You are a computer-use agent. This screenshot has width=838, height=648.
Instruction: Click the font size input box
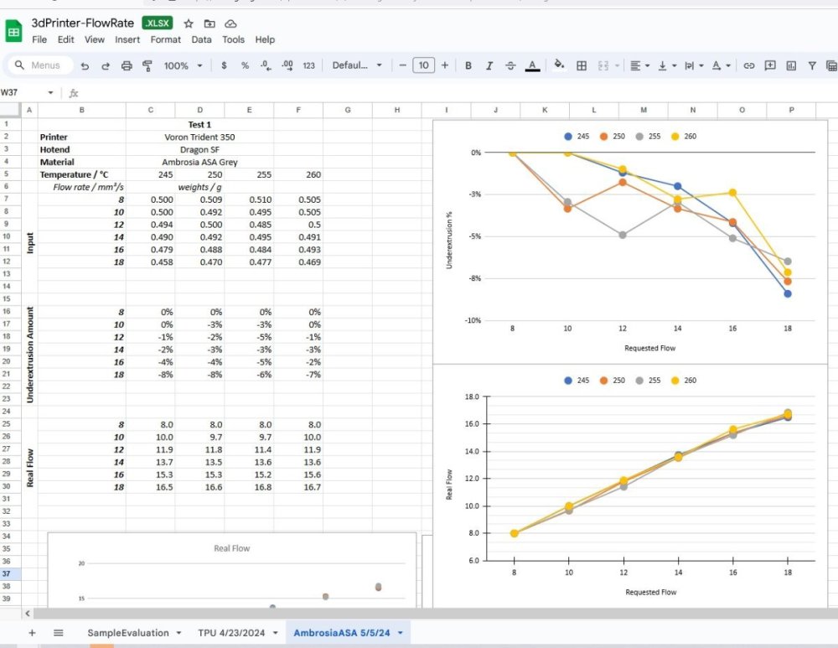[x=424, y=65]
